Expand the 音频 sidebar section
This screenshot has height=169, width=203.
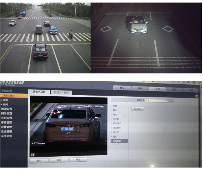pyautogui.click(x=5, y=104)
